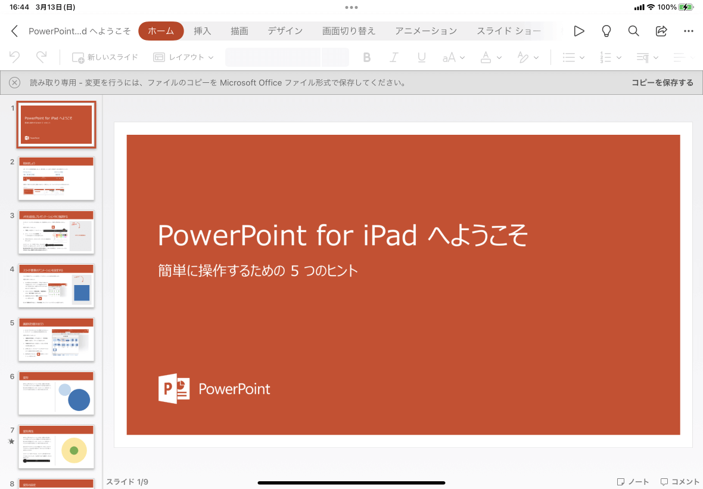
Task: Click the font size field
Action: point(335,57)
